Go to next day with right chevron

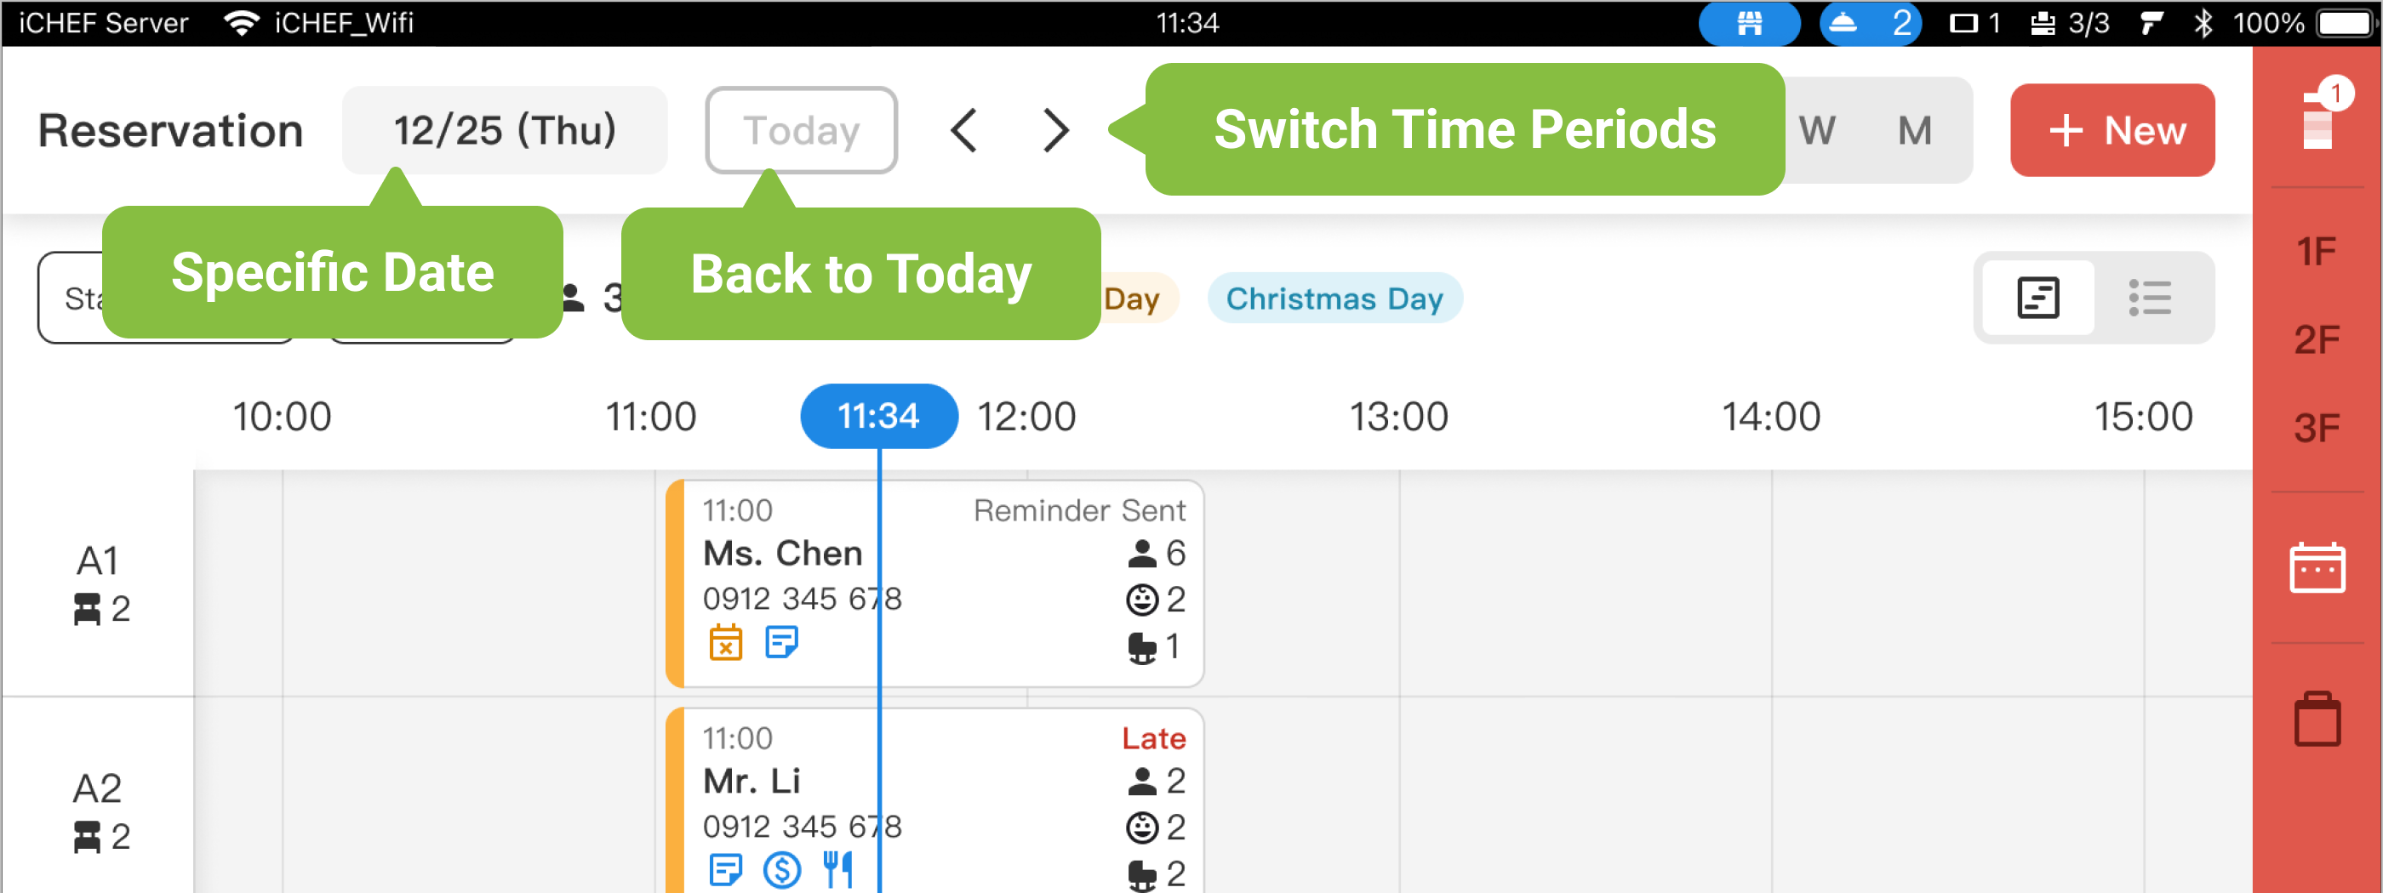coord(1055,130)
